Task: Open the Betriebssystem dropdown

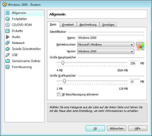Action: point(106,44)
